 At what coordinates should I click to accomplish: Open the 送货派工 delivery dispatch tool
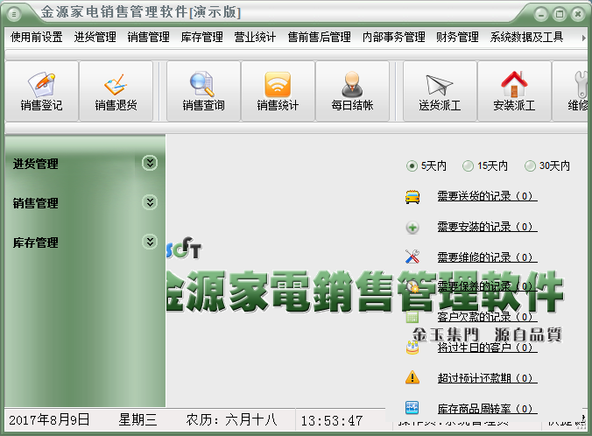pos(440,91)
